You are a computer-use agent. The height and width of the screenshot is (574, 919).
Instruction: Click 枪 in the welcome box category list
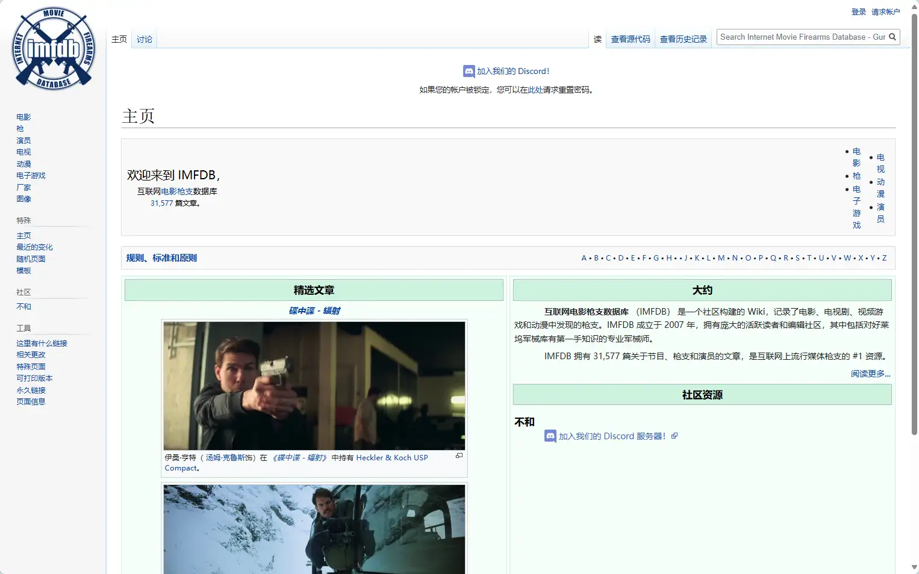coord(856,176)
